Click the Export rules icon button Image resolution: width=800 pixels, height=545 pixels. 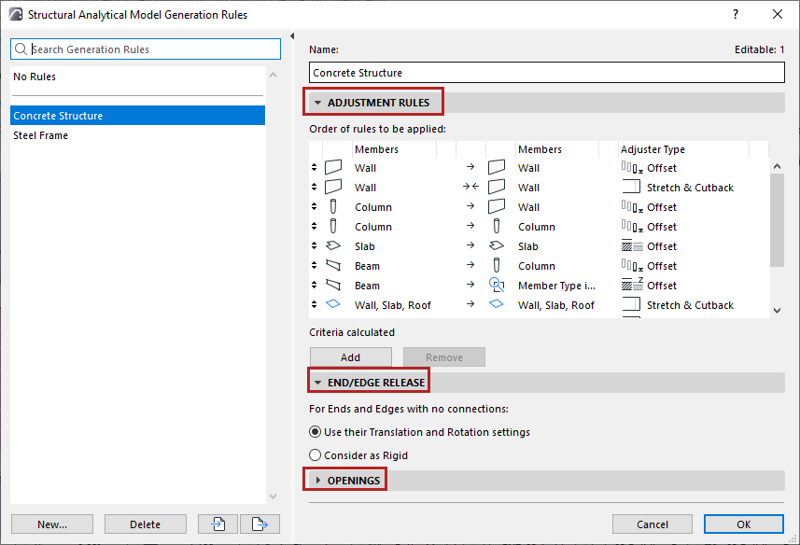coord(260,524)
